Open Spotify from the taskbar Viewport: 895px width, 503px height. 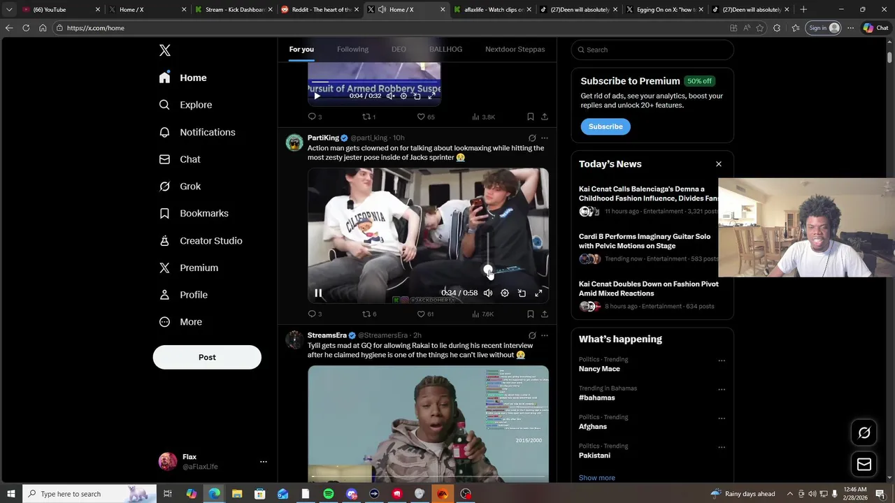pos(329,494)
